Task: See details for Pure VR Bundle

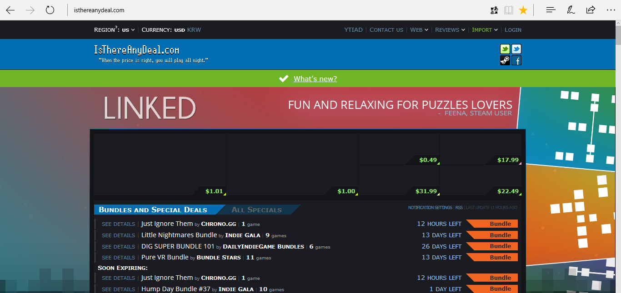Action: (x=118, y=258)
